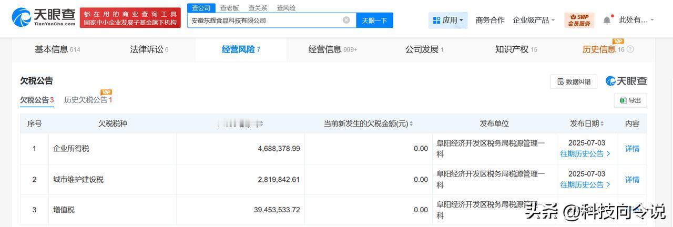673x227 pixels.
Task: Open the 基本信息 tab
Action: pyautogui.click(x=57, y=49)
